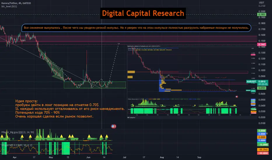This screenshot has height=160, width=272.
Task: Click the pink 0.1441 price level label
Action: click(x=261, y=45)
